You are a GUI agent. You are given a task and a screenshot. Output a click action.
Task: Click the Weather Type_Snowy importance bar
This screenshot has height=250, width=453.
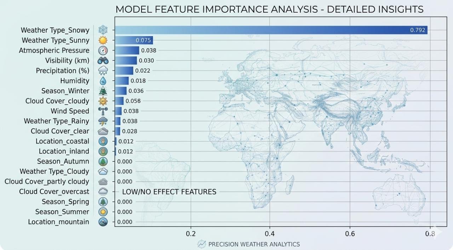[271, 30]
